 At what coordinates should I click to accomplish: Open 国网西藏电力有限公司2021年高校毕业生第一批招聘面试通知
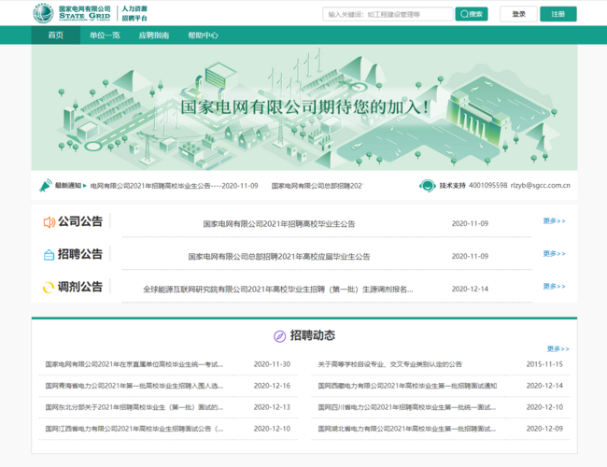[407, 386]
